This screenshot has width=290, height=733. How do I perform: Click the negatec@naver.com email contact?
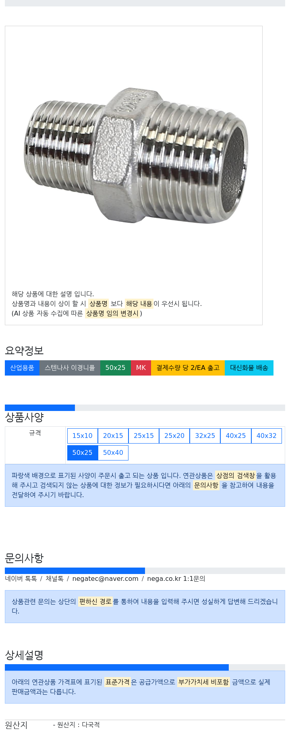point(105,578)
